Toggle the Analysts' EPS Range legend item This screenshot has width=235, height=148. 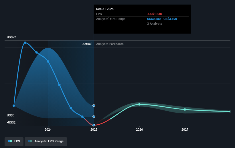coord(46,141)
